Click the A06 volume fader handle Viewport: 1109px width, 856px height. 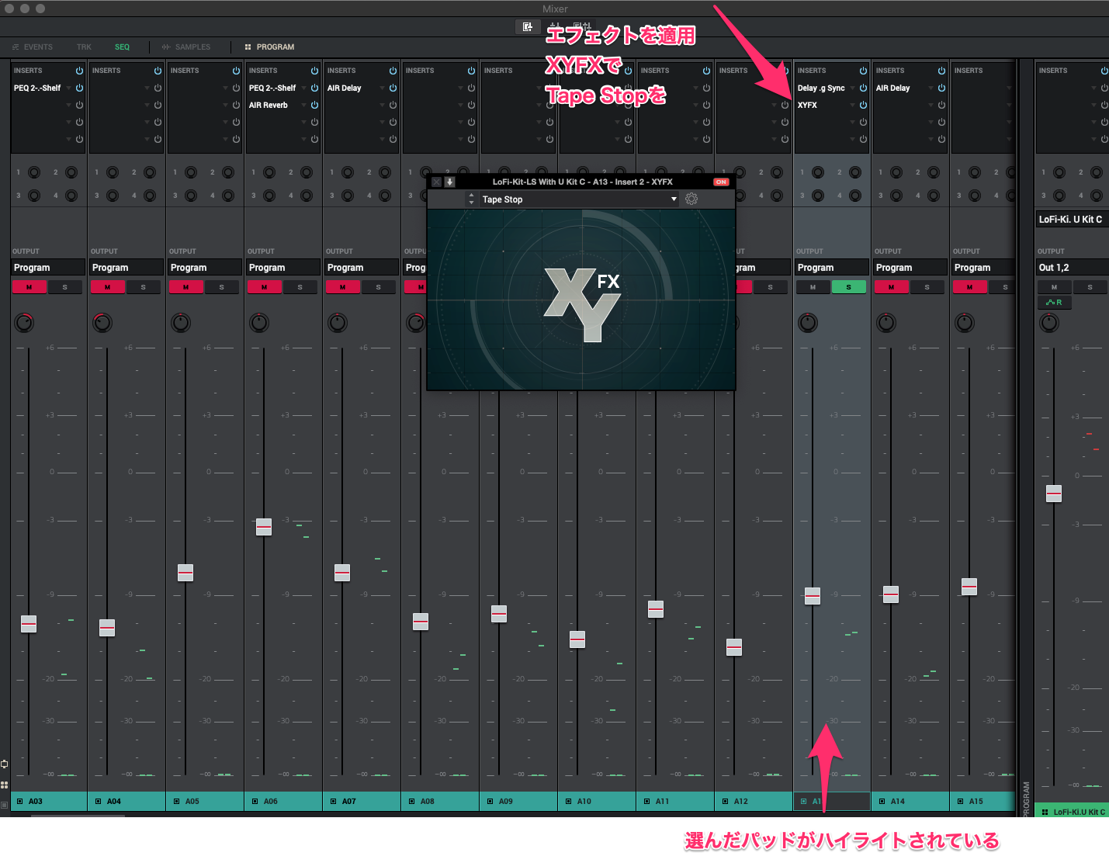point(264,527)
